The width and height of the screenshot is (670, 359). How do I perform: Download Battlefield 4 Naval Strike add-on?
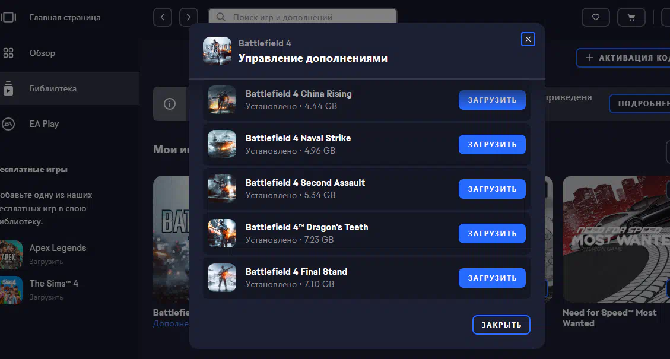(x=492, y=145)
